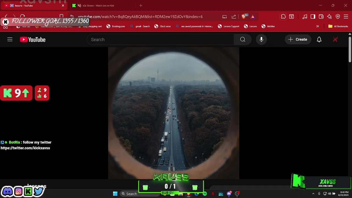View site information next to the URL
352x198 pixels.
[72, 16]
